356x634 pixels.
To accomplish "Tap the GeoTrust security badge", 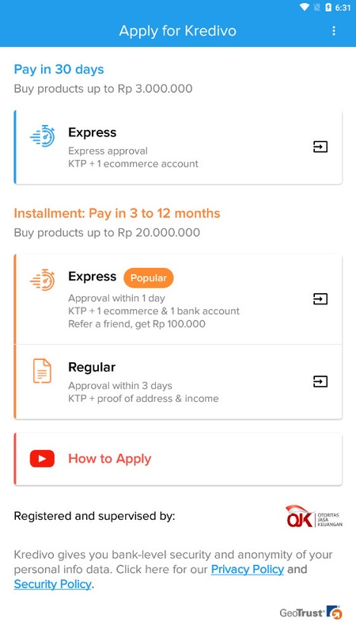I will click(x=311, y=613).
